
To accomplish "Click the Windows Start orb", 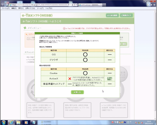I will 4,123.
